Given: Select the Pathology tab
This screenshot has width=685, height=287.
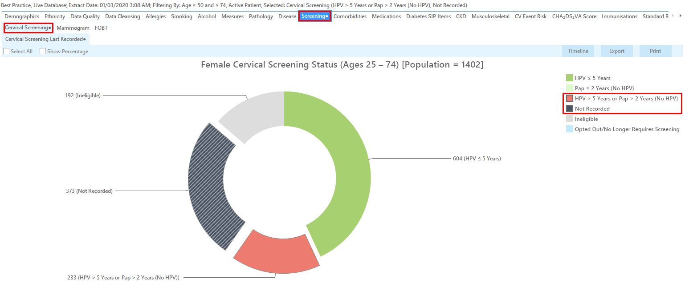Looking at the screenshot, I should pyautogui.click(x=261, y=16).
